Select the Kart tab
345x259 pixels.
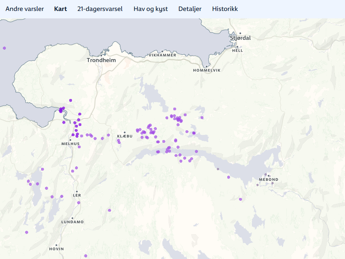pyautogui.click(x=61, y=9)
